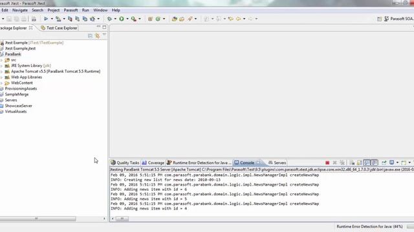The width and height of the screenshot is (414, 232).
Task: Open the Display Selected Console dropdown arrow
Action: [x=397, y=163]
